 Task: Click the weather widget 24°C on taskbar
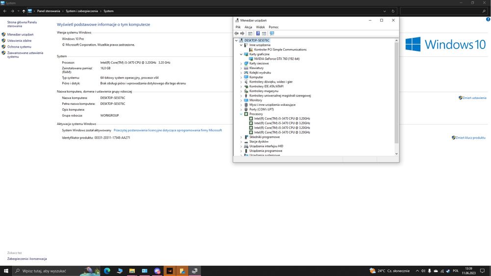click(x=389, y=271)
